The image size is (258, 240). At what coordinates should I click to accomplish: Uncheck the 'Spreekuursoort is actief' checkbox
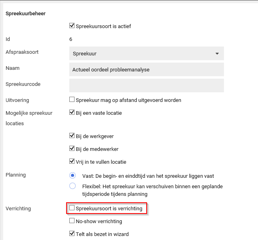click(x=72, y=26)
